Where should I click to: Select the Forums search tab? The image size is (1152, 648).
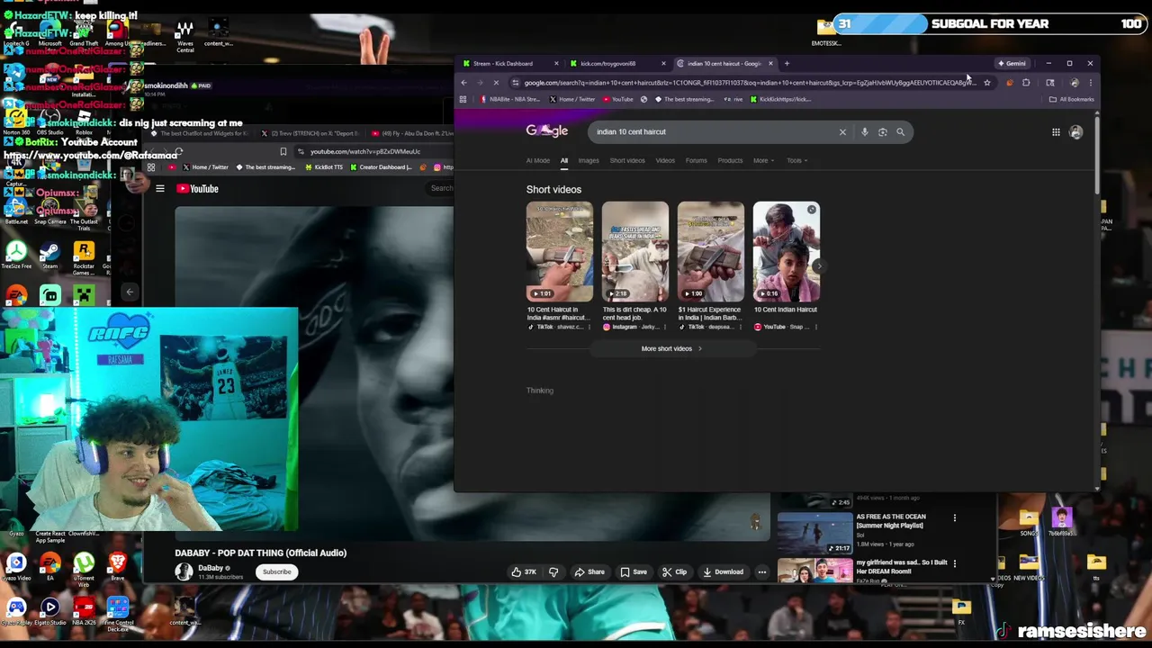pyautogui.click(x=696, y=161)
